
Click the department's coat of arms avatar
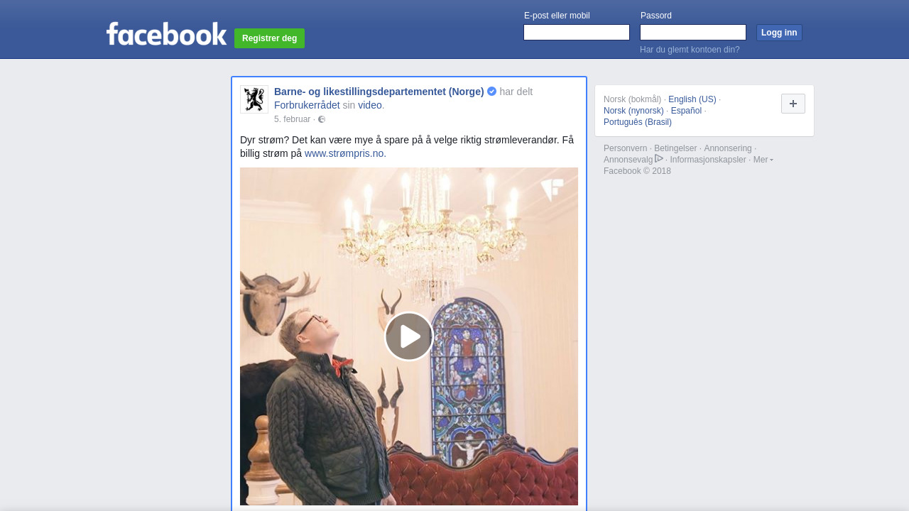[x=254, y=99]
